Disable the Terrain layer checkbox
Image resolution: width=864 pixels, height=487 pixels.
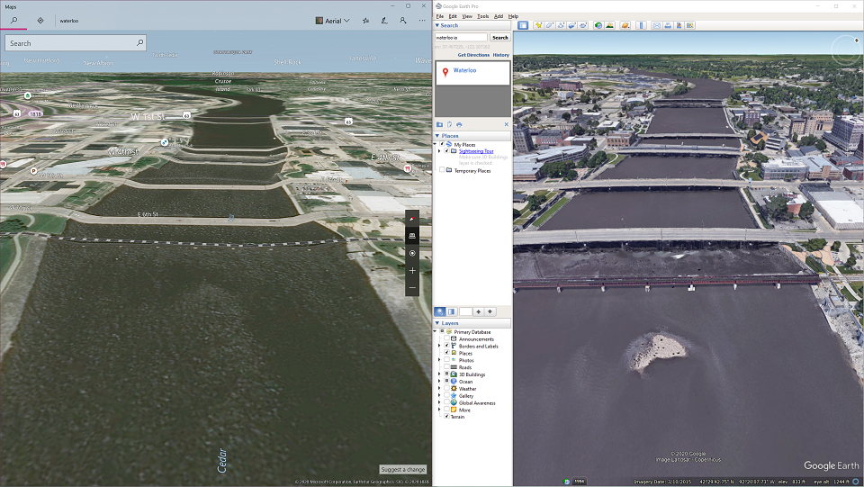coord(446,417)
